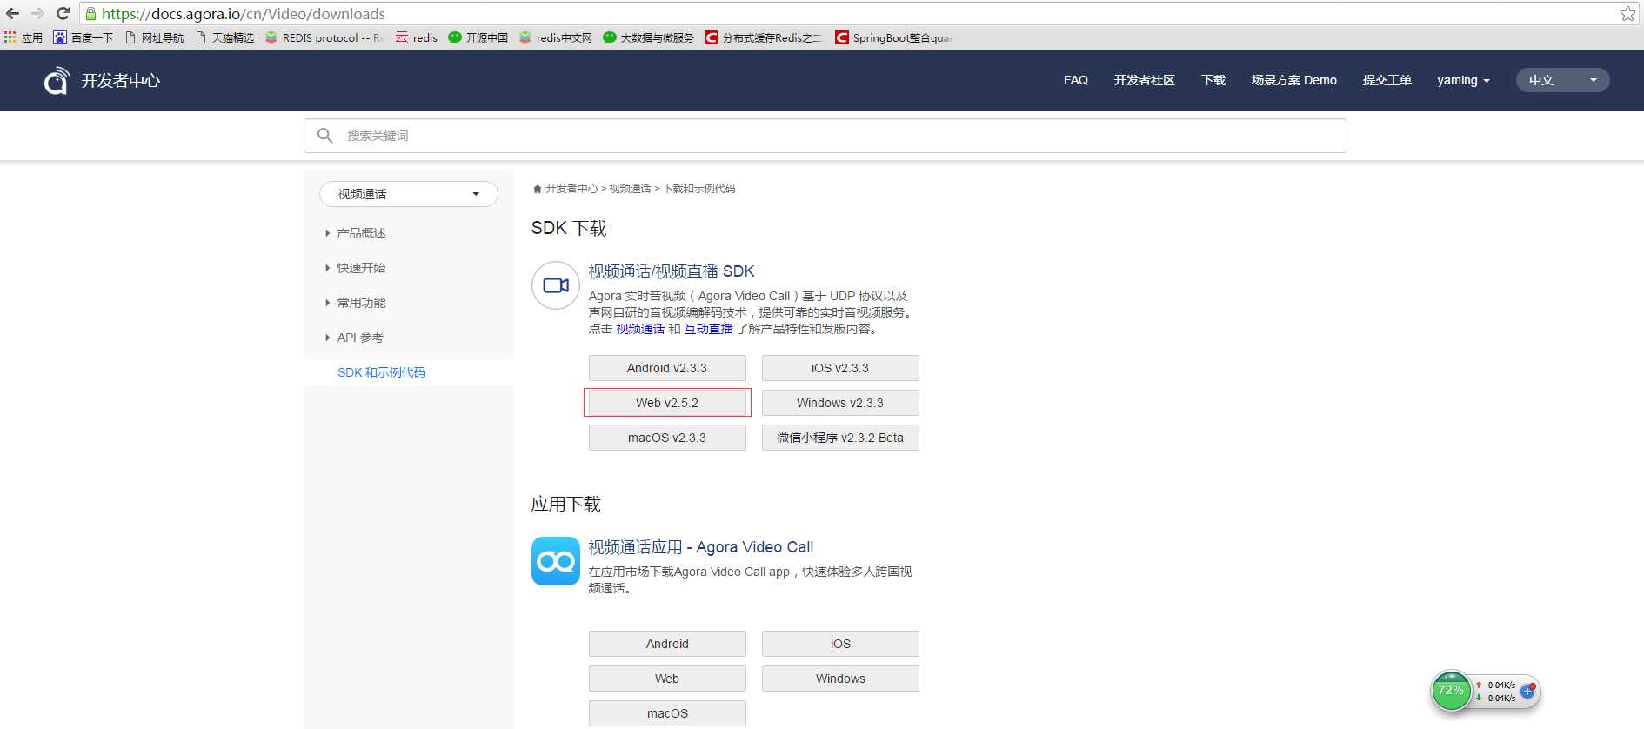Bookmark this page with the star icon
The width and height of the screenshot is (1644, 729).
coord(1627,13)
